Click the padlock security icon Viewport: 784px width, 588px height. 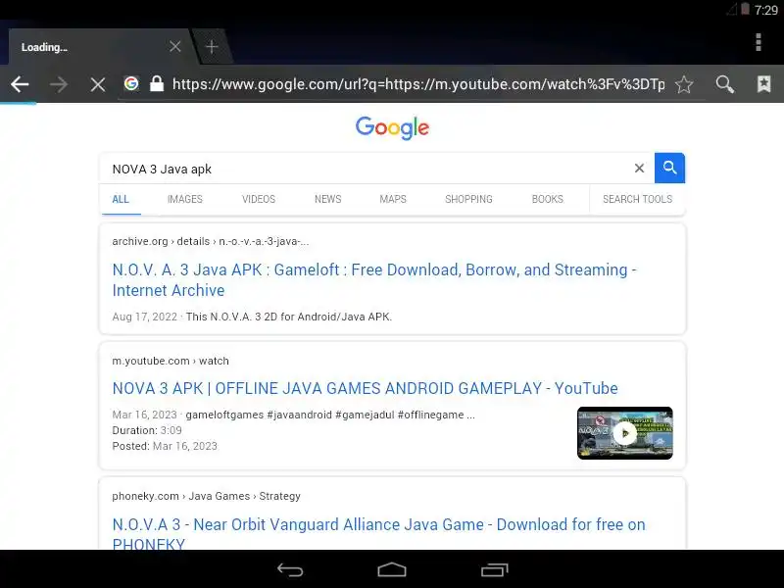(157, 83)
